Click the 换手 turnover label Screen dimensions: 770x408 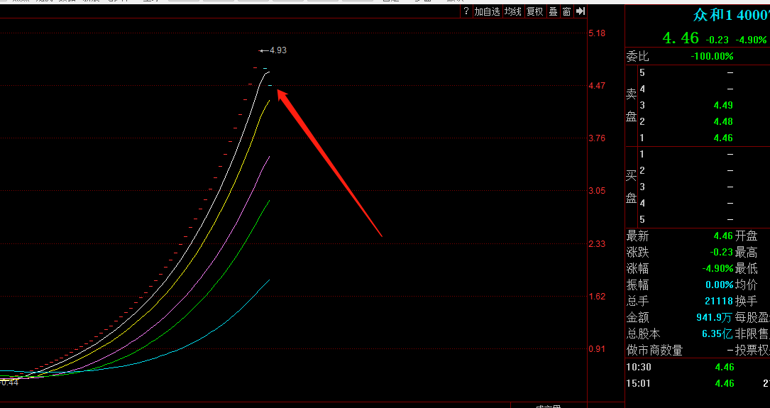747,301
